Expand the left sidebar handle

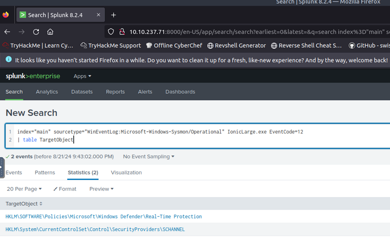pos(2,167)
